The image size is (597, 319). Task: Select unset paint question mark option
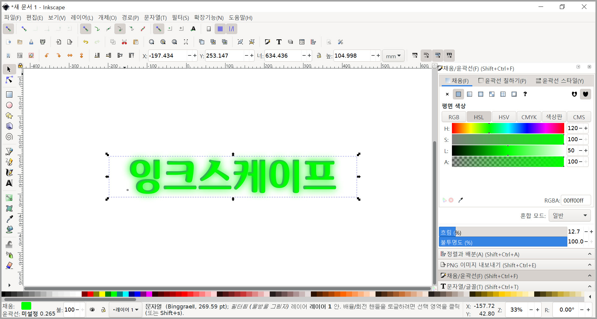point(525,94)
